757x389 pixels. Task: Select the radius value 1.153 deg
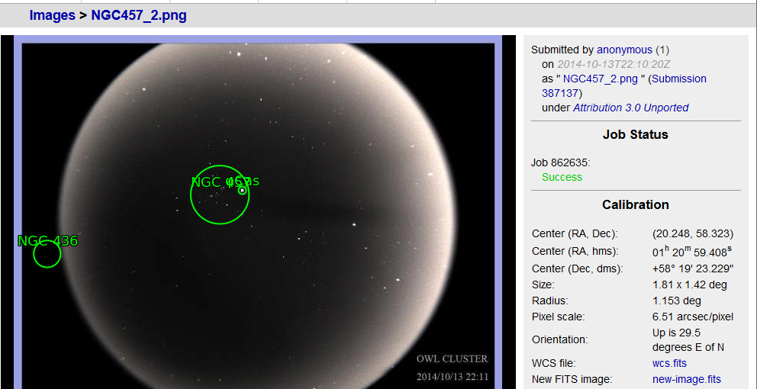pyautogui.click(x=676, y=301)
